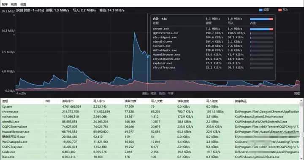
Task: Select HuaweiBrowser.exe row in process table
Action: [149, 132]
